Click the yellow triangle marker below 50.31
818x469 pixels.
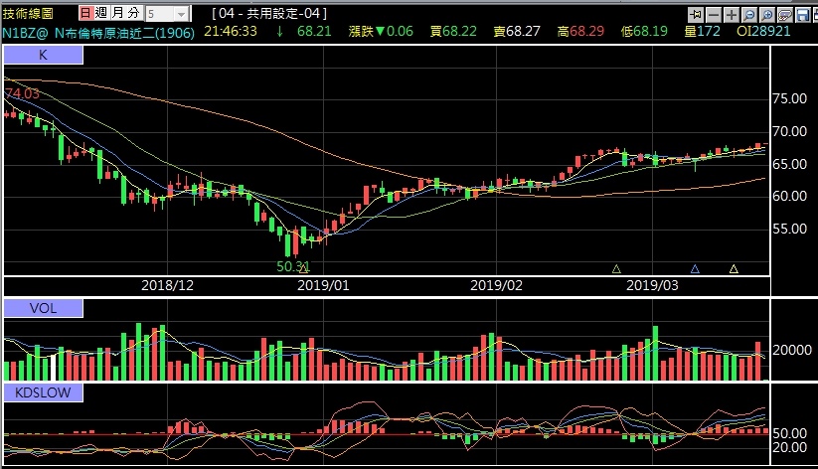304,269
